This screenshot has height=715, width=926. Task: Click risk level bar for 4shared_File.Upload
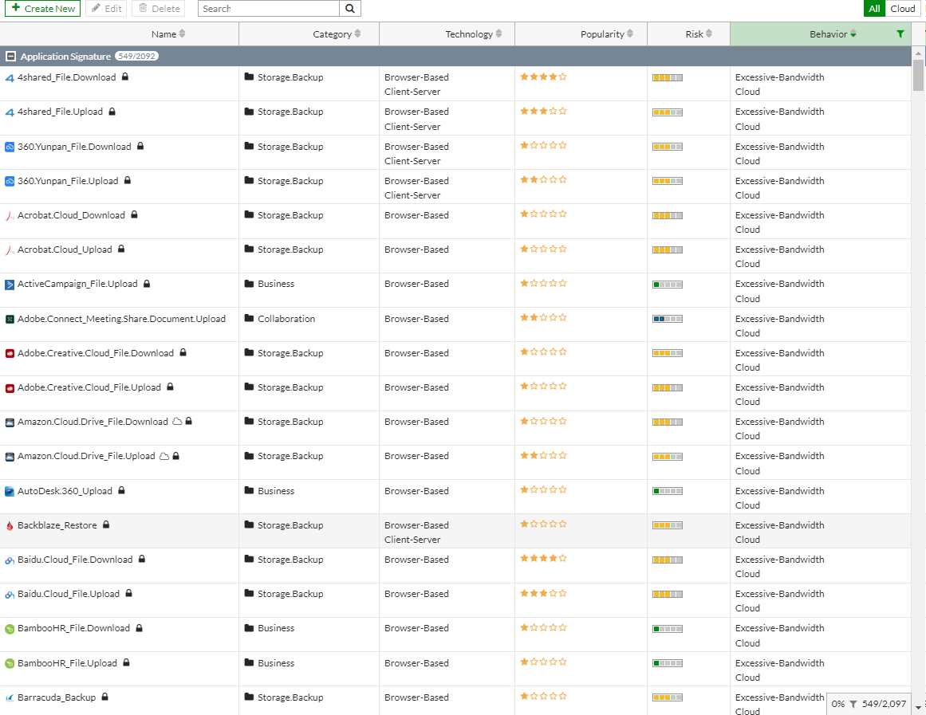point(668,112)
